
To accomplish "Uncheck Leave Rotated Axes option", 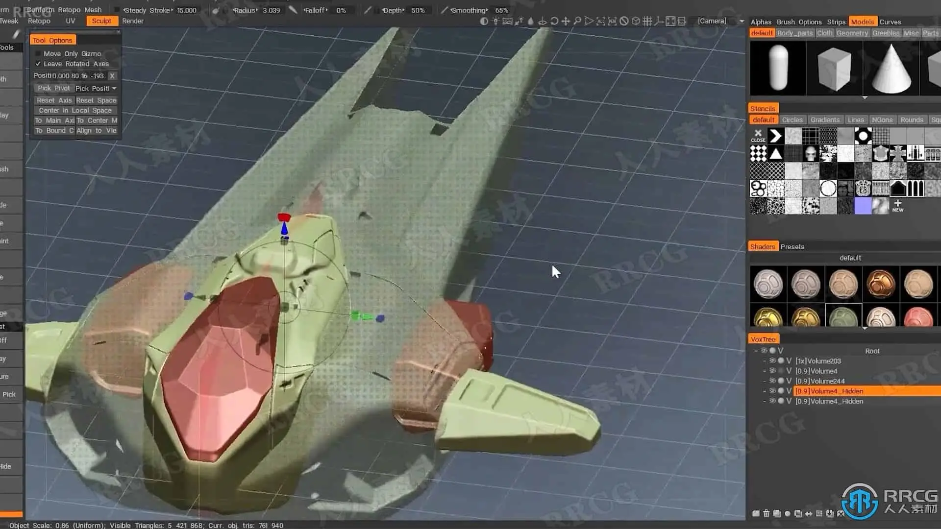I will click(38, 64).
